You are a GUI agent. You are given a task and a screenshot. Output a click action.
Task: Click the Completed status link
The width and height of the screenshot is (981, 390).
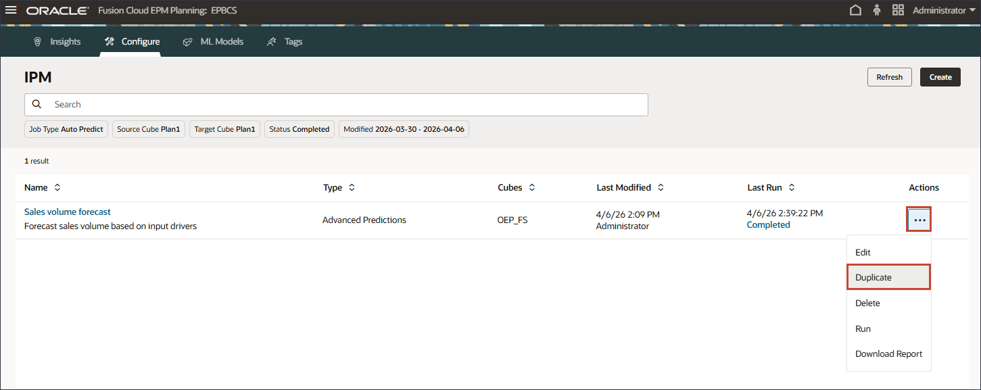tap(768, 225)
